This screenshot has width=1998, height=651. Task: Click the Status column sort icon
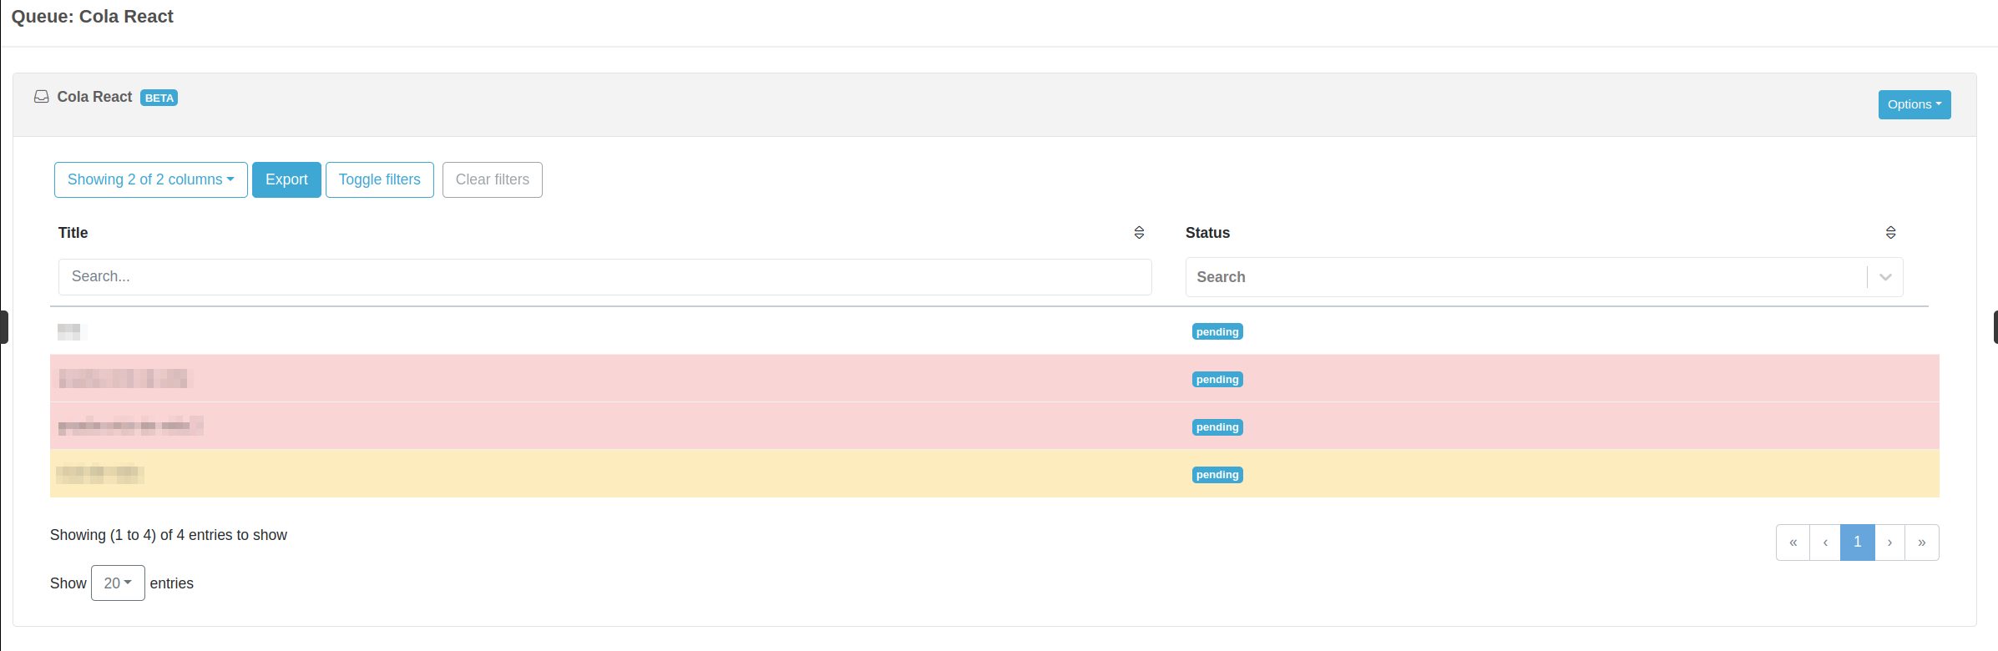[x=1890, y=233]
